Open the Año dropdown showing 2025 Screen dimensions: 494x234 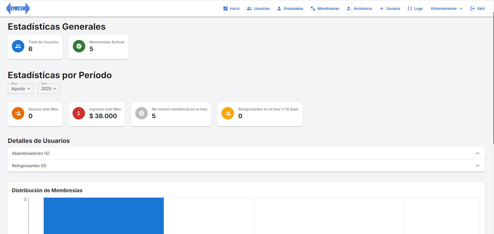[x=49, y=89]
